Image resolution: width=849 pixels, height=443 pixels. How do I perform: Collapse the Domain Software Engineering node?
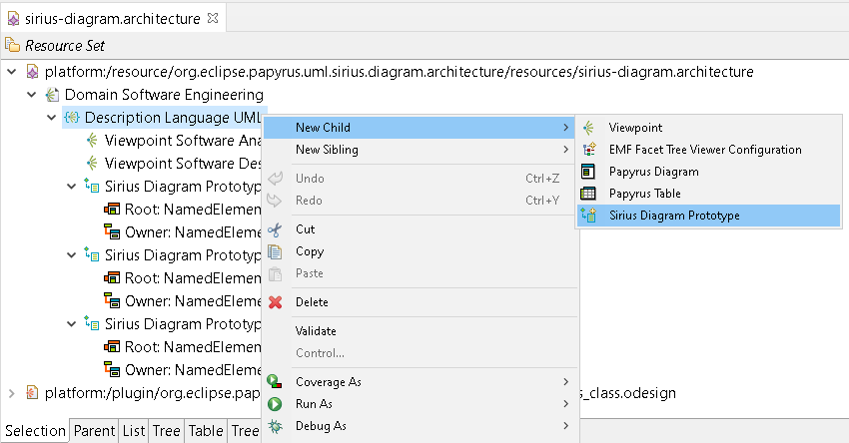[x=32, y=95]
